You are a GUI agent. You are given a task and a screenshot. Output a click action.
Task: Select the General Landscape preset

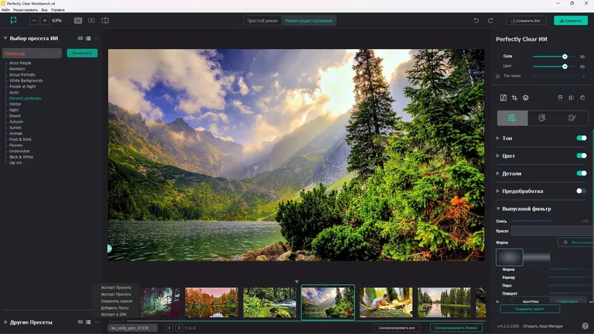tap(25, 98)
